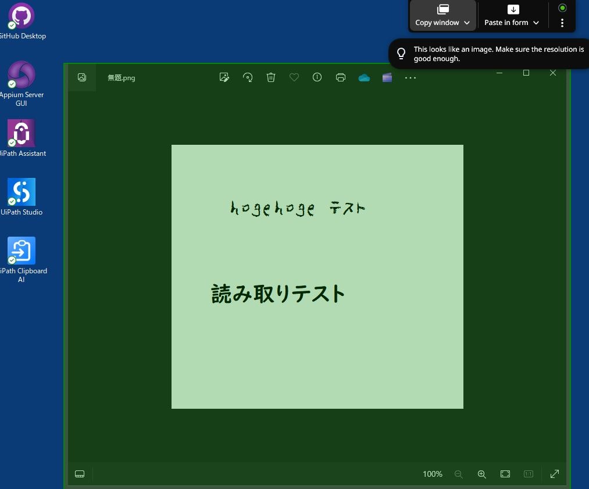The height and width of the screenshot is (489, 589).
Task: Expand the Copy window dropdown arrow
Action: (467, 23)
